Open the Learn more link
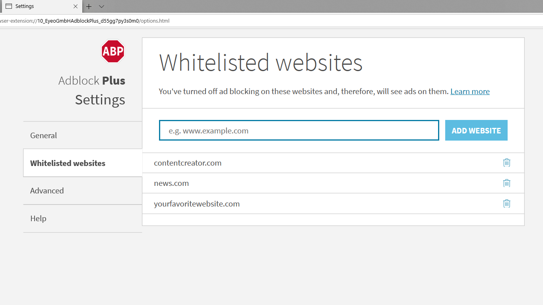The height and width of the screenshot is (305, 543). pos(470,91)
